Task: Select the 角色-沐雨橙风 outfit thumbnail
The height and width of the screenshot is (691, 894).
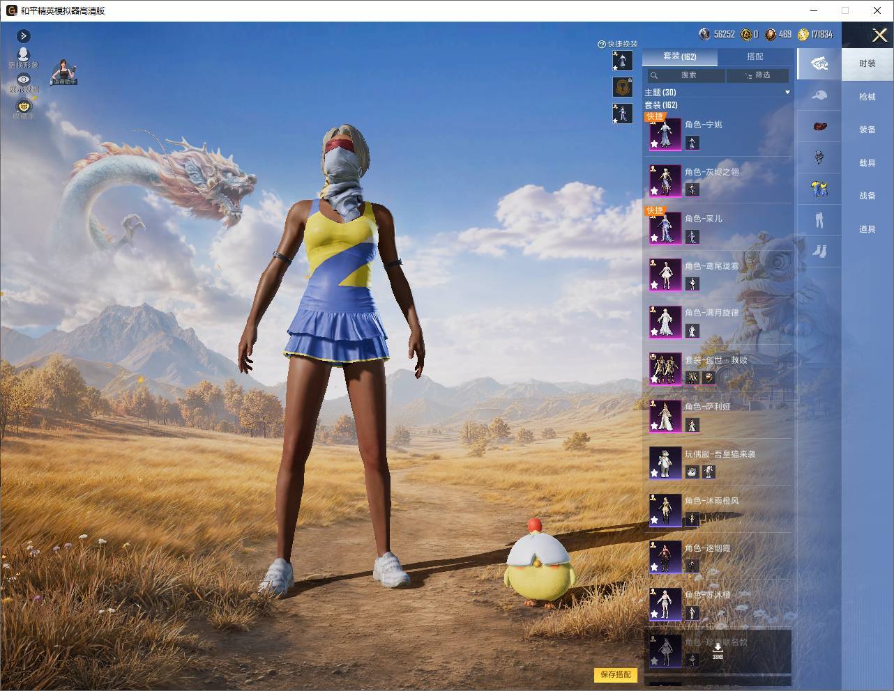Action: point(665,510)
